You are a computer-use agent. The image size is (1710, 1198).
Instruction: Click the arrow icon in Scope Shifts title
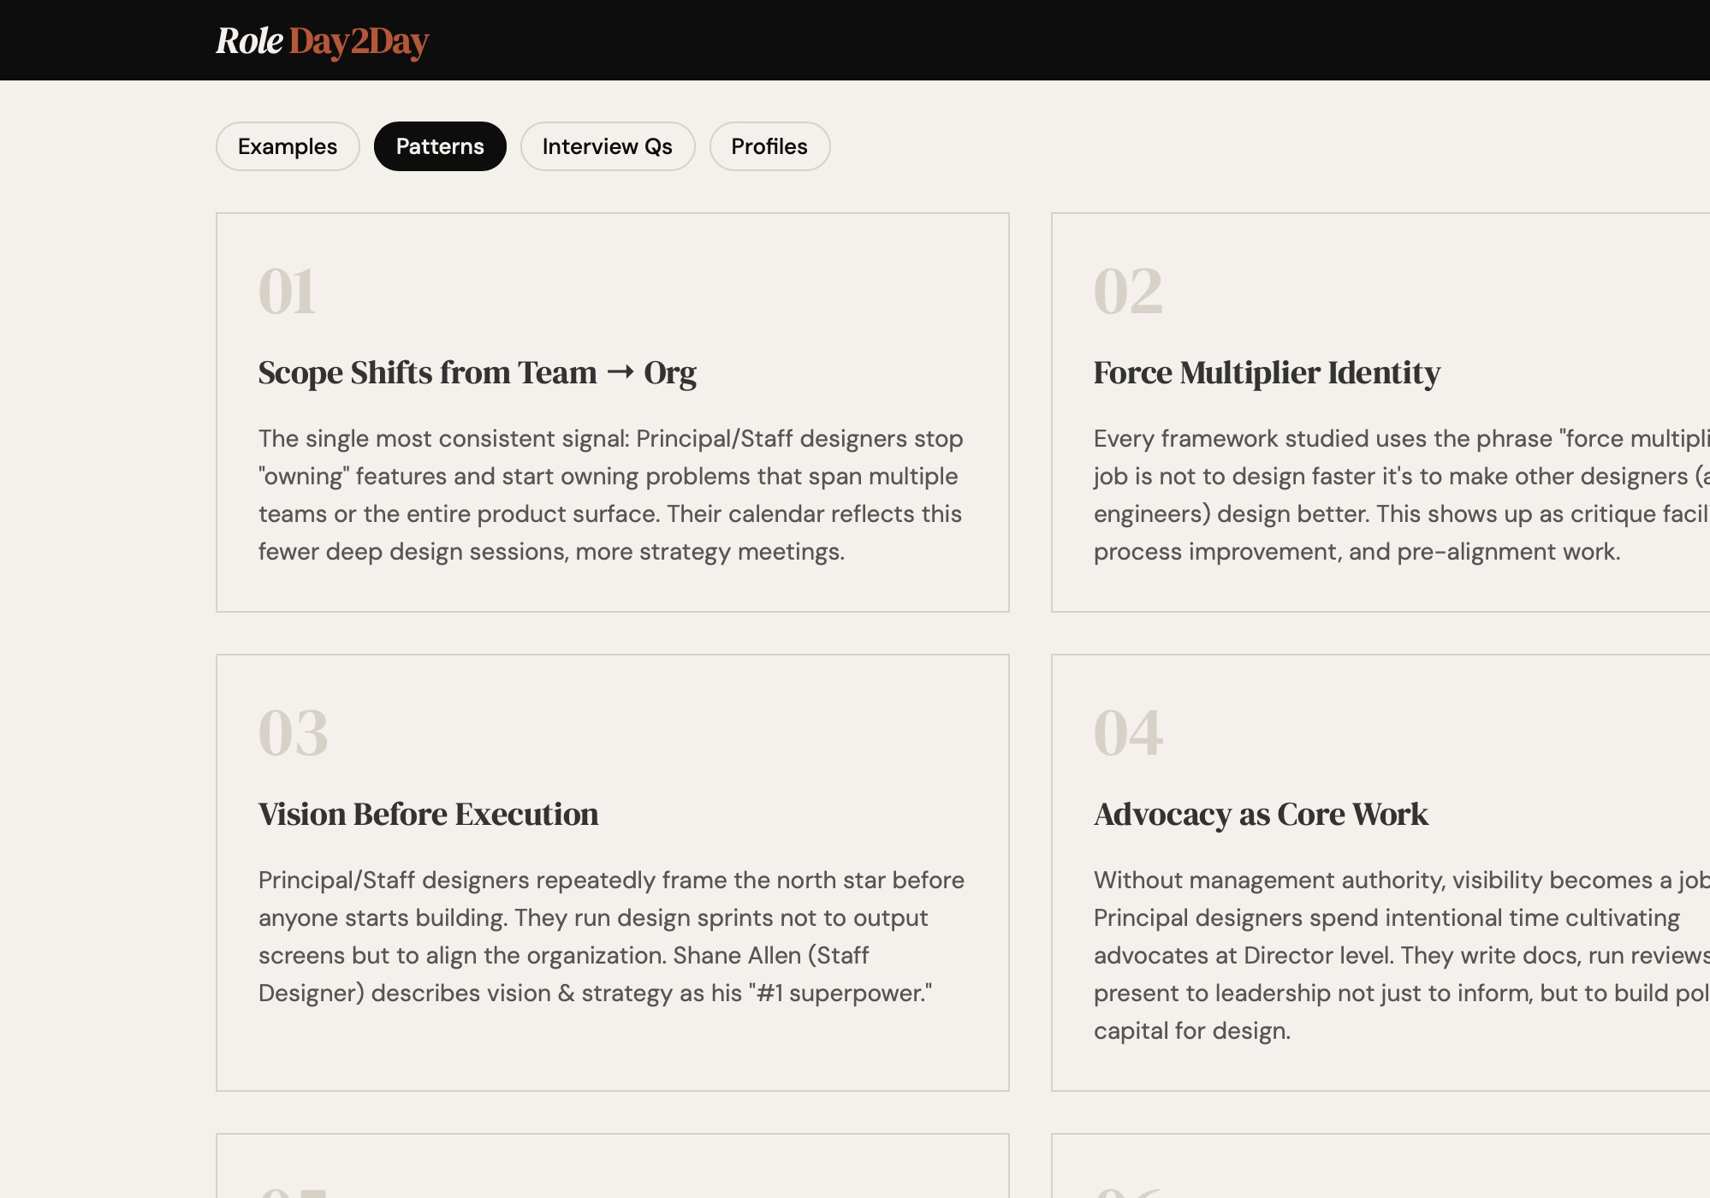pyautogui.click(x=620, y=371)
